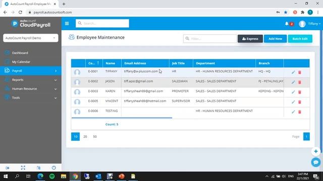323x181 pixels.
Task: Toggle the hamburger menu icon
Action: [x=67, y=24]
